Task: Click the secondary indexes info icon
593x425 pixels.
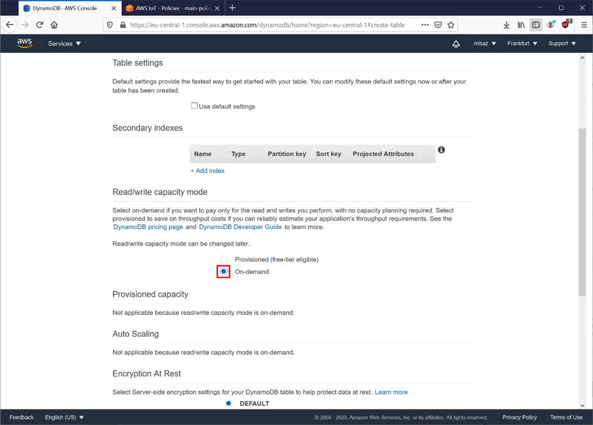Action: (441, 150)
